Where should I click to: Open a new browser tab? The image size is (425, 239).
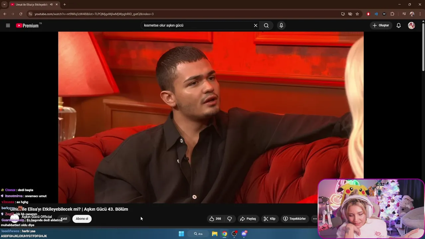pyautogui.click(x=64, y=5)
